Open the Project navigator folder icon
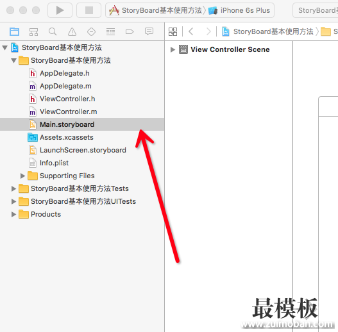The width and height of the screenshot is (338, 332). coord(15,32)
